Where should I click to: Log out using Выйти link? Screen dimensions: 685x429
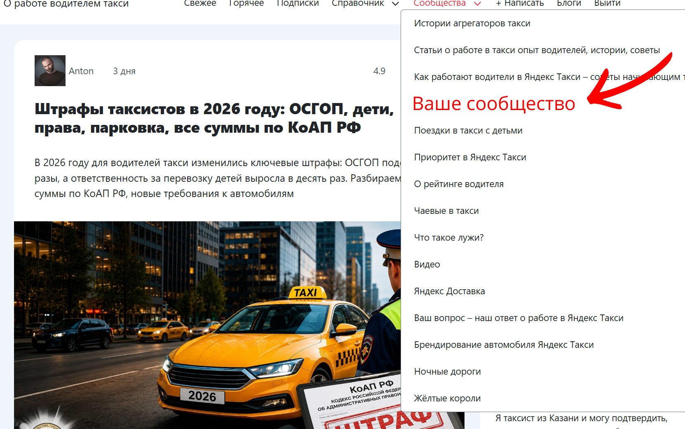point(607,3)
